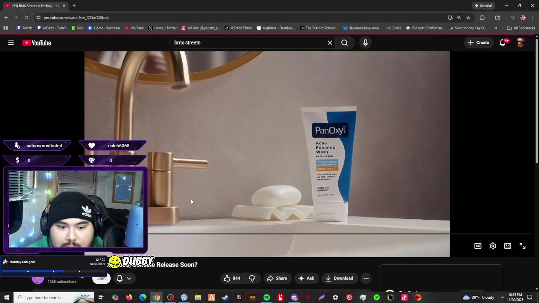Open the Gmail bookmark
This screenshot has width=539, height=303.
[x=393, y=28]
